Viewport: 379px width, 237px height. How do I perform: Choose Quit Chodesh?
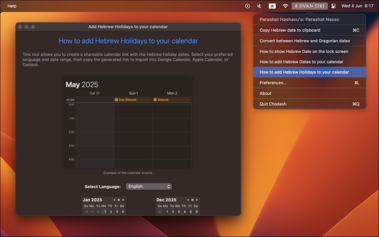click(309, 104)
